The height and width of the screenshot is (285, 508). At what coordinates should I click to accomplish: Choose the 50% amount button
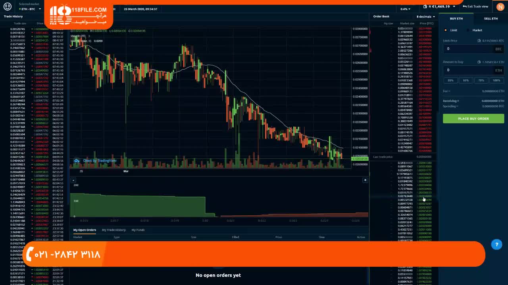(x=466, y=80)
